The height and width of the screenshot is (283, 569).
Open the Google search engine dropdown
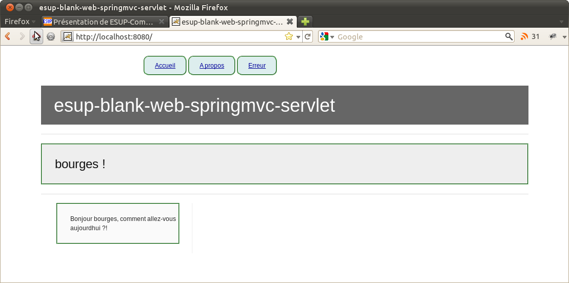pyautogui.click(x=327, y=36)
